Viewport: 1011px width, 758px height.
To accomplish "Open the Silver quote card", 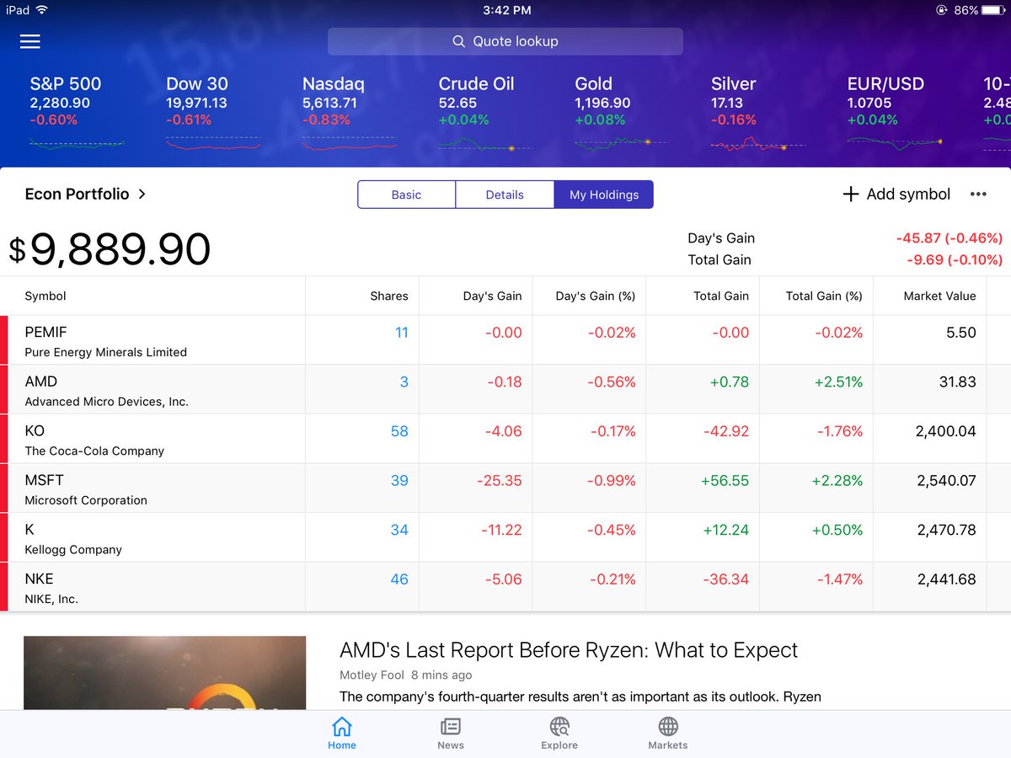I will point(758,114).
